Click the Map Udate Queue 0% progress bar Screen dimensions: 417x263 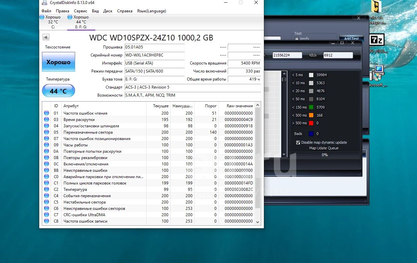point(325,155)
